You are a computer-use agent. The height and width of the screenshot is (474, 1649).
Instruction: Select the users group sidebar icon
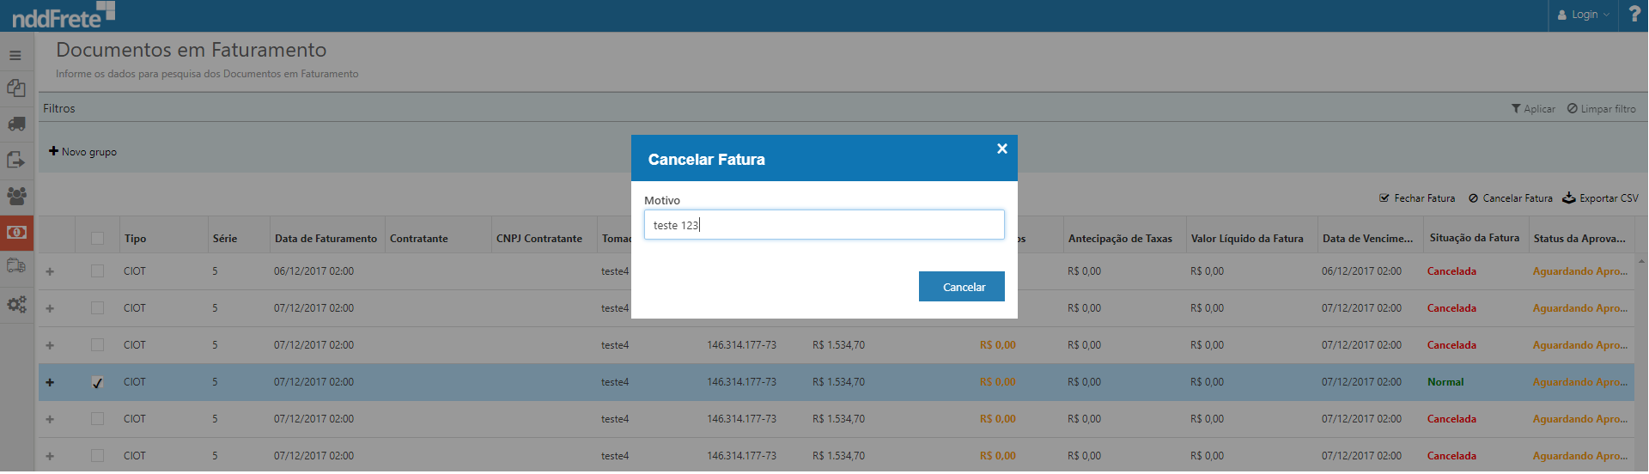(x=16, y=196)
